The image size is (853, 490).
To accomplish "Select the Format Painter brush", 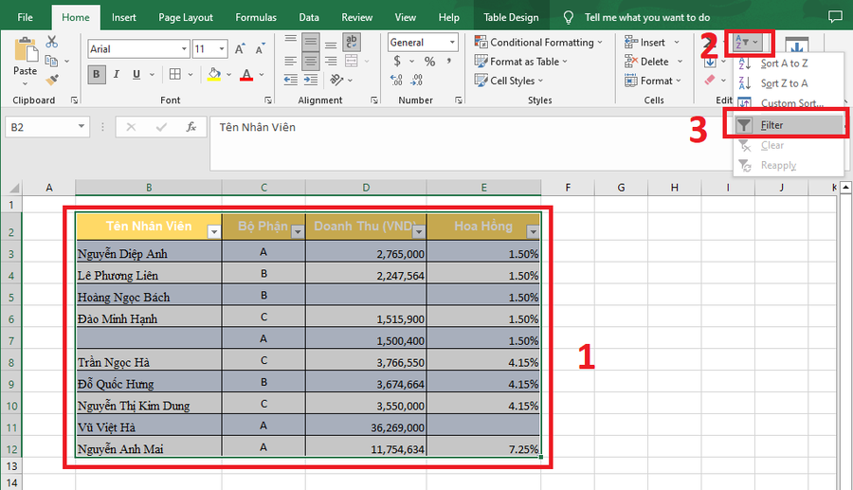I will [52, 80].
